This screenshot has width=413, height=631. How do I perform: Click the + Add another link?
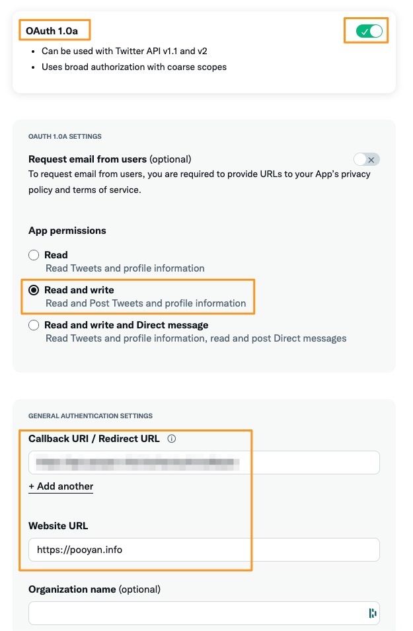coord(60,486)
